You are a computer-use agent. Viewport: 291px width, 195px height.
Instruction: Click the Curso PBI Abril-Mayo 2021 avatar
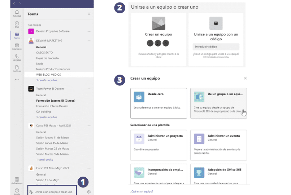tap(31, 168)
